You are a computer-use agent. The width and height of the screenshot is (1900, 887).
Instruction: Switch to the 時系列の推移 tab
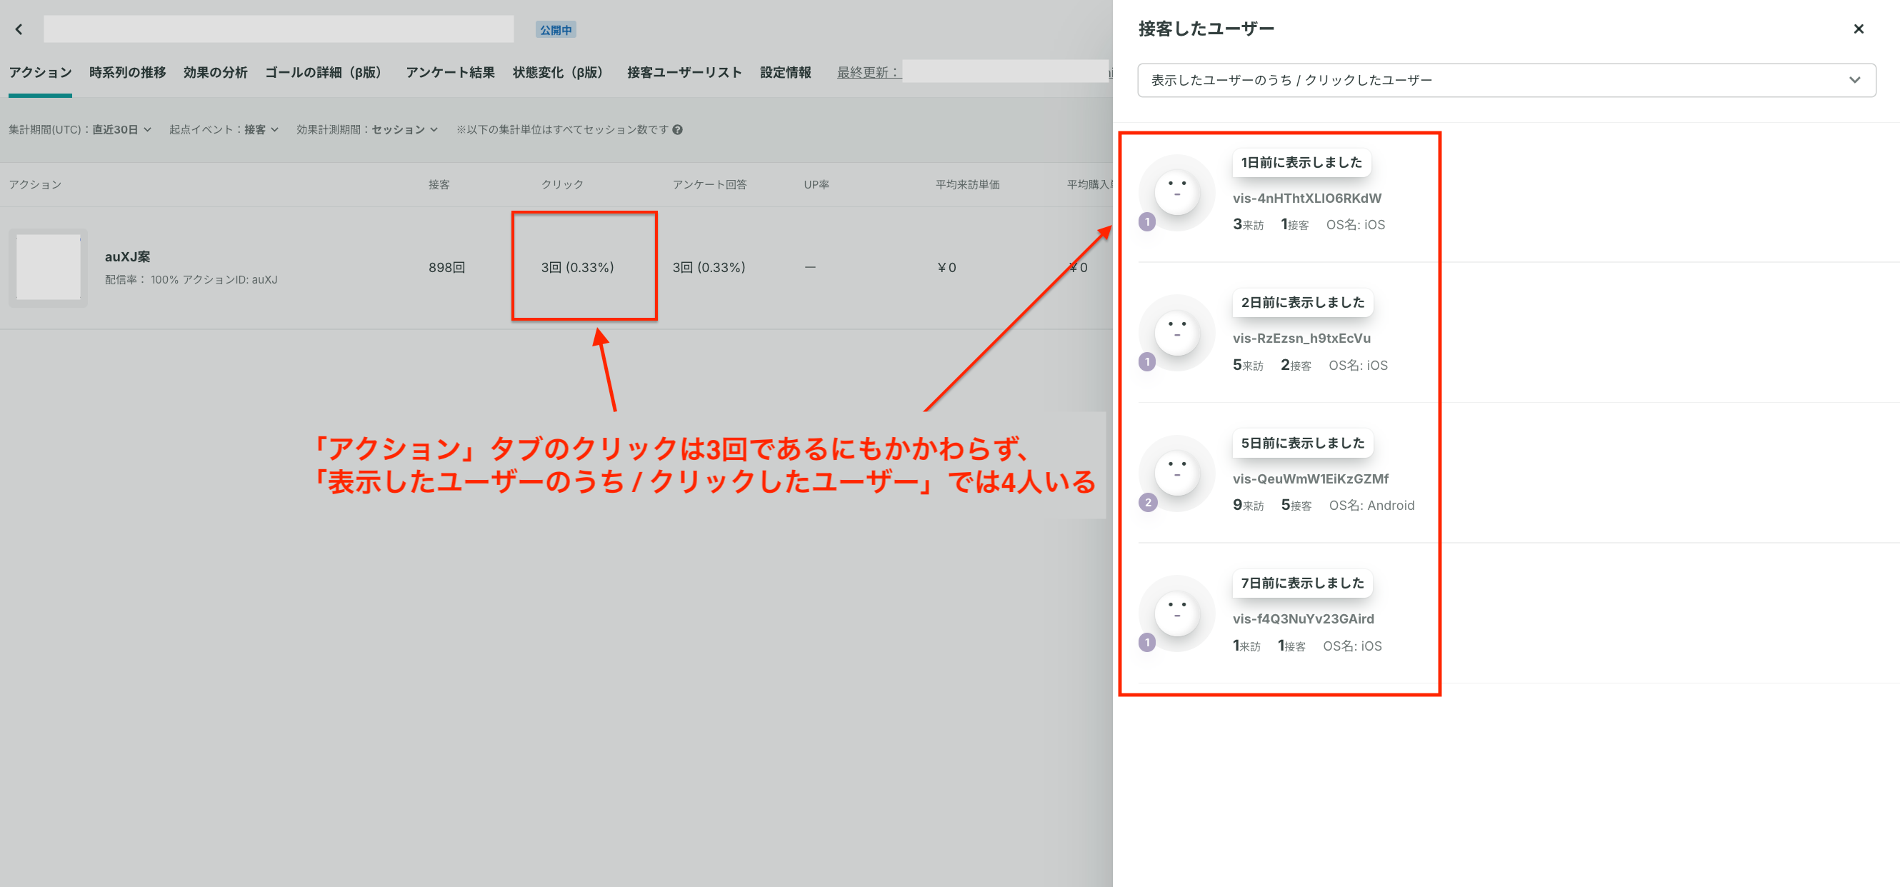(x=128, y=72)
